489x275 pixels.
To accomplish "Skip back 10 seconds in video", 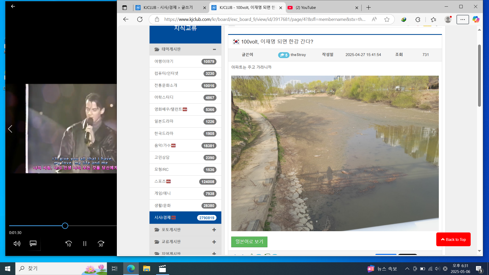I will [x=69, y=244].
